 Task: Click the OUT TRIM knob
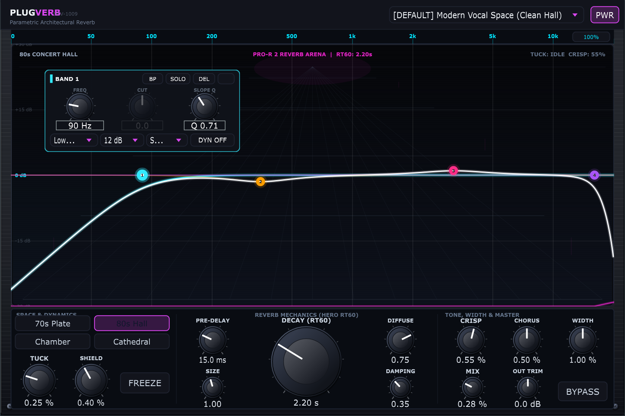point(528,387)
